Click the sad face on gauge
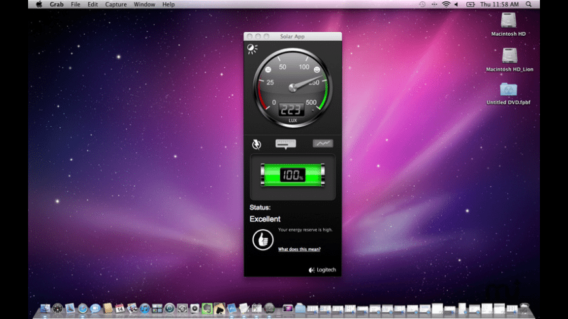Viewport: 568px width, 319px height. (x=268, y=70)
